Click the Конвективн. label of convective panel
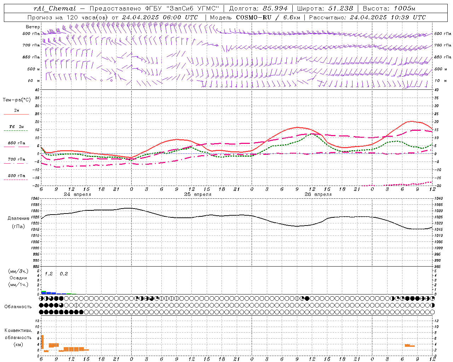Image resolution: width=453 pixels, height=362 pixels. click(x=18, y=331)
